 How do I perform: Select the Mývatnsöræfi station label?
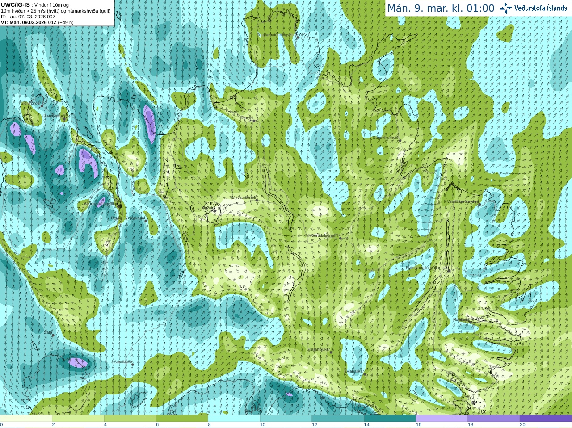point(244,197)
